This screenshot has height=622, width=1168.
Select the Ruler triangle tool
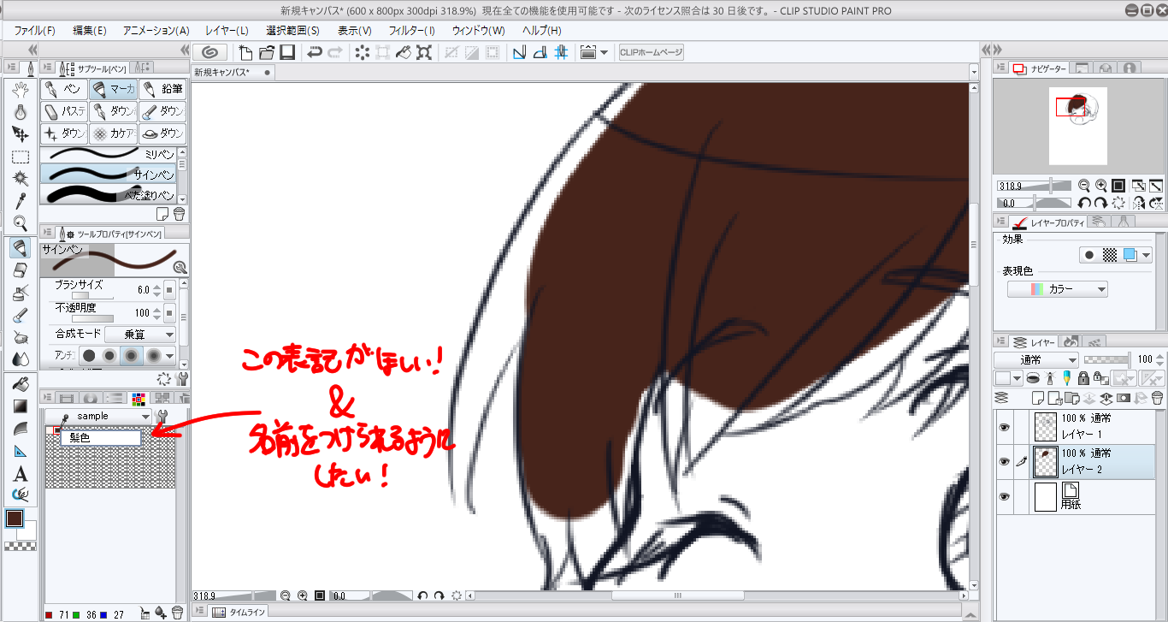point(21,451)
